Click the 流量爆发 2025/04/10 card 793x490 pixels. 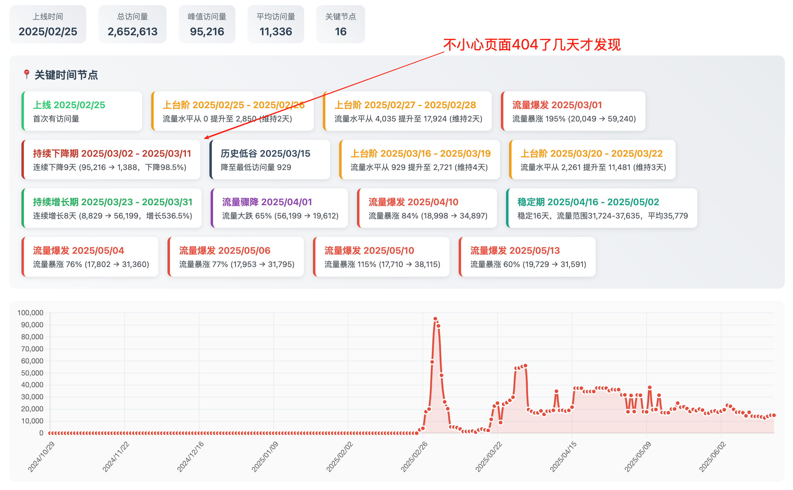[x=427, y=208]
